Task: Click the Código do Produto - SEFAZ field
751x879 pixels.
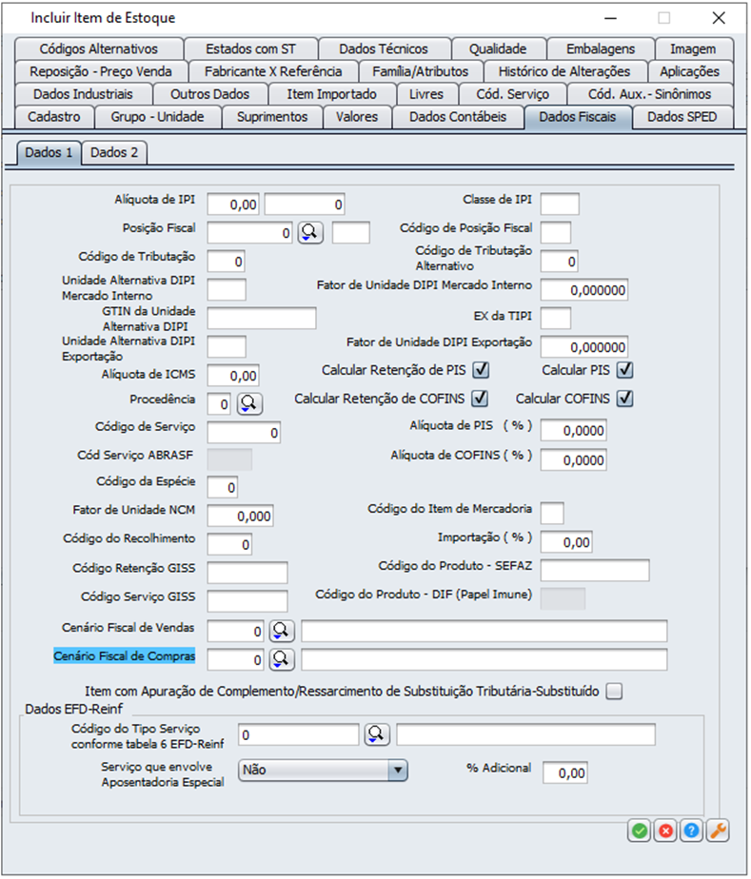Action: (x=594, y=570)
